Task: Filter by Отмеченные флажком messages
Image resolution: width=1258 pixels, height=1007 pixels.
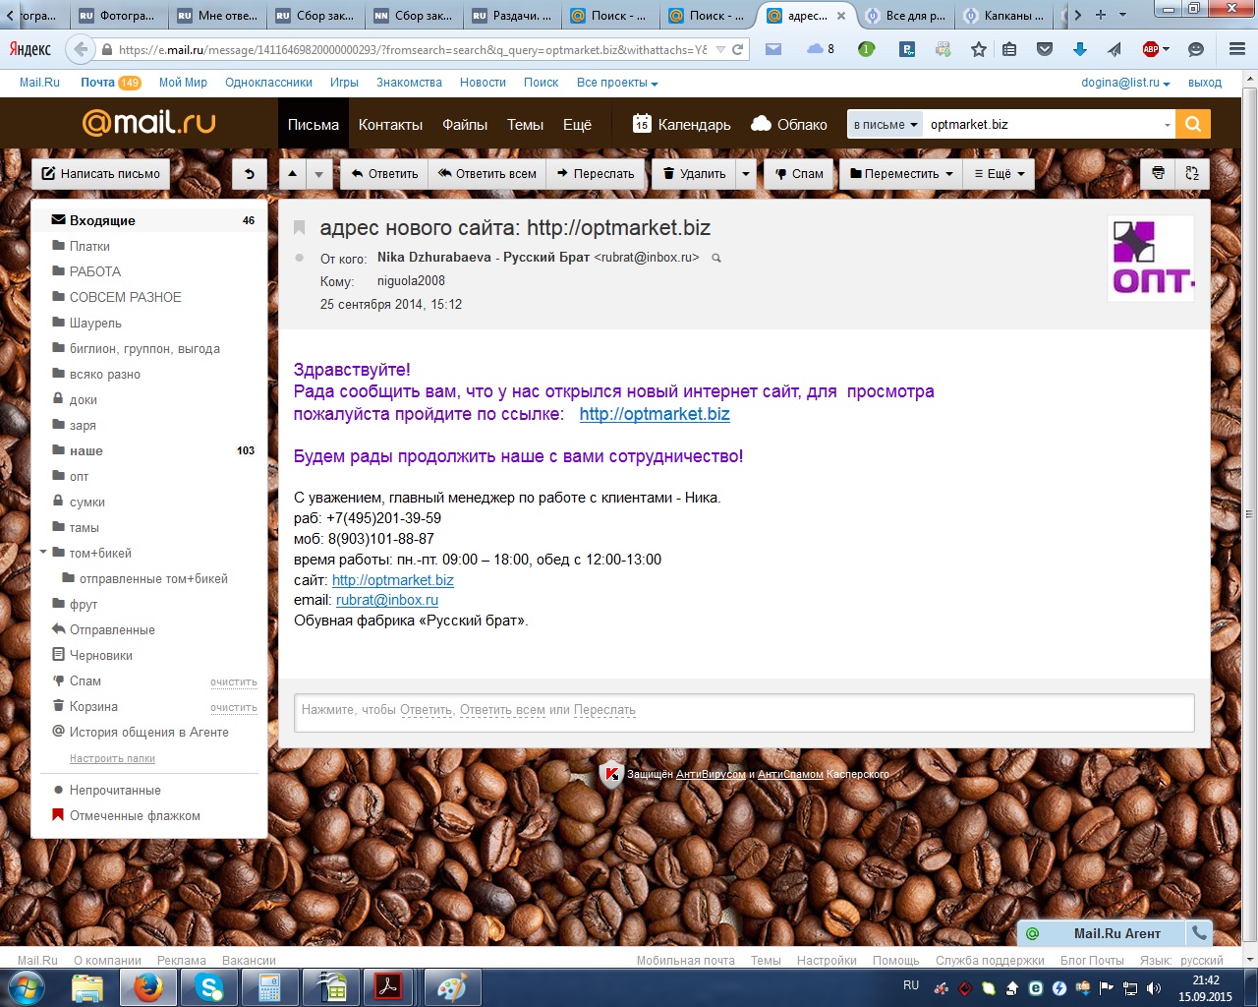Action: 135,815
